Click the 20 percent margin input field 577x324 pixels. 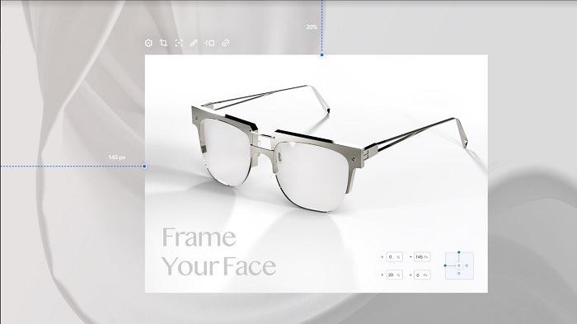(x=395, y=275)
